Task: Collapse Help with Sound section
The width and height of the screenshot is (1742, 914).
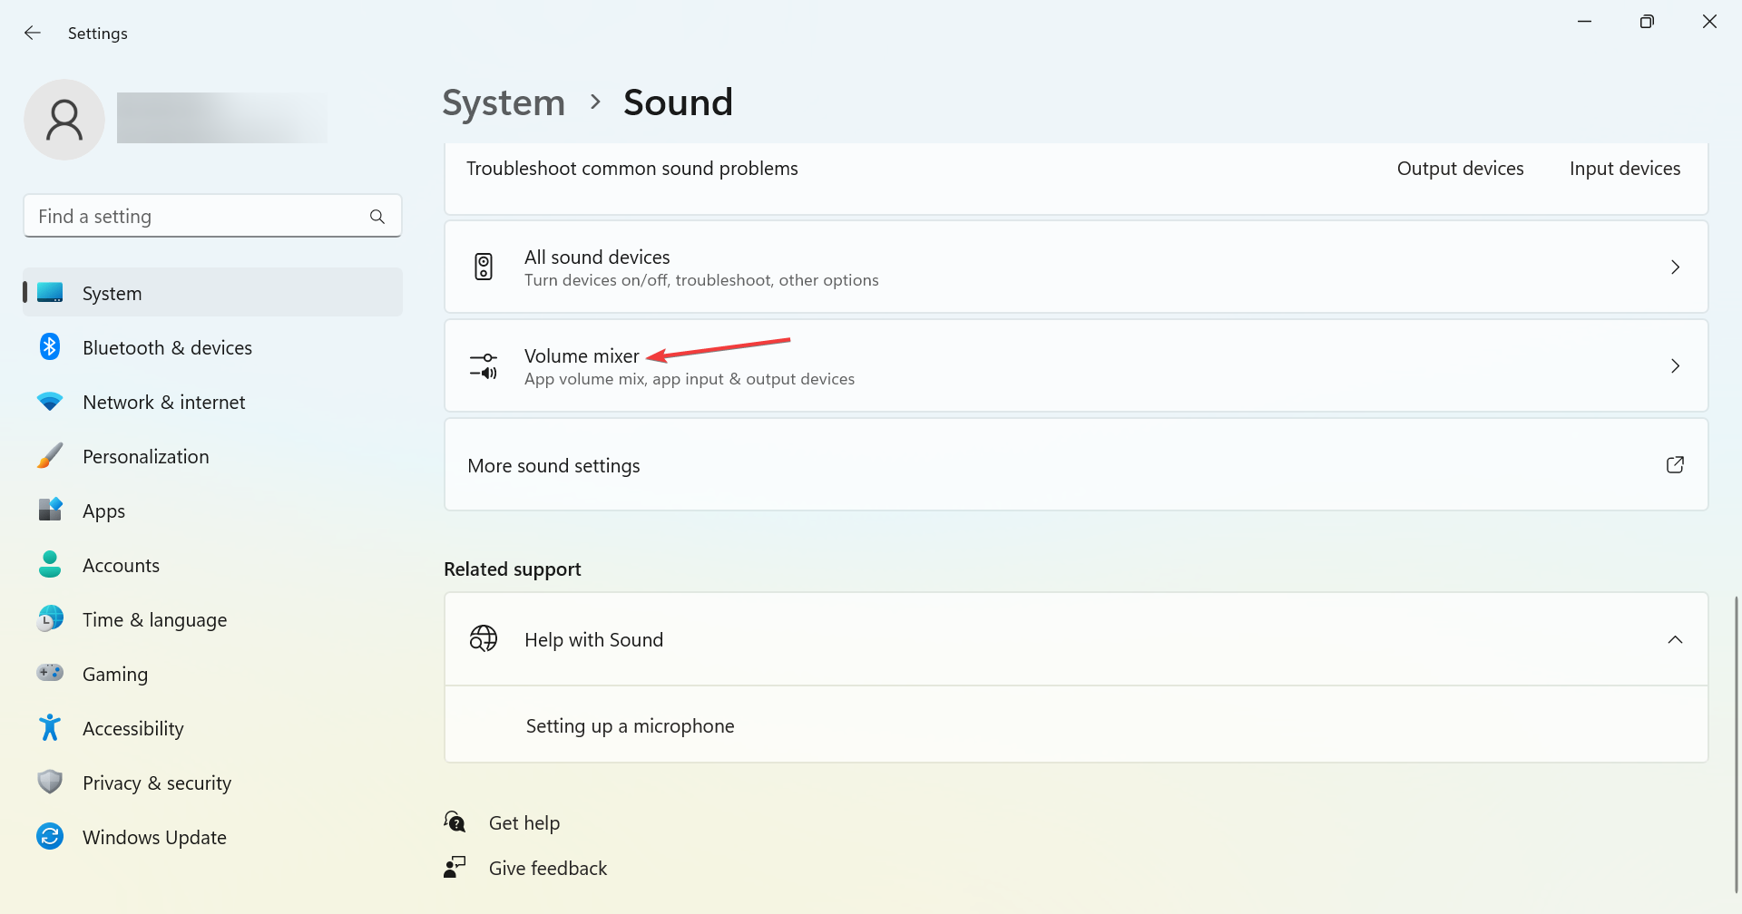Action: coord(1675,639)
